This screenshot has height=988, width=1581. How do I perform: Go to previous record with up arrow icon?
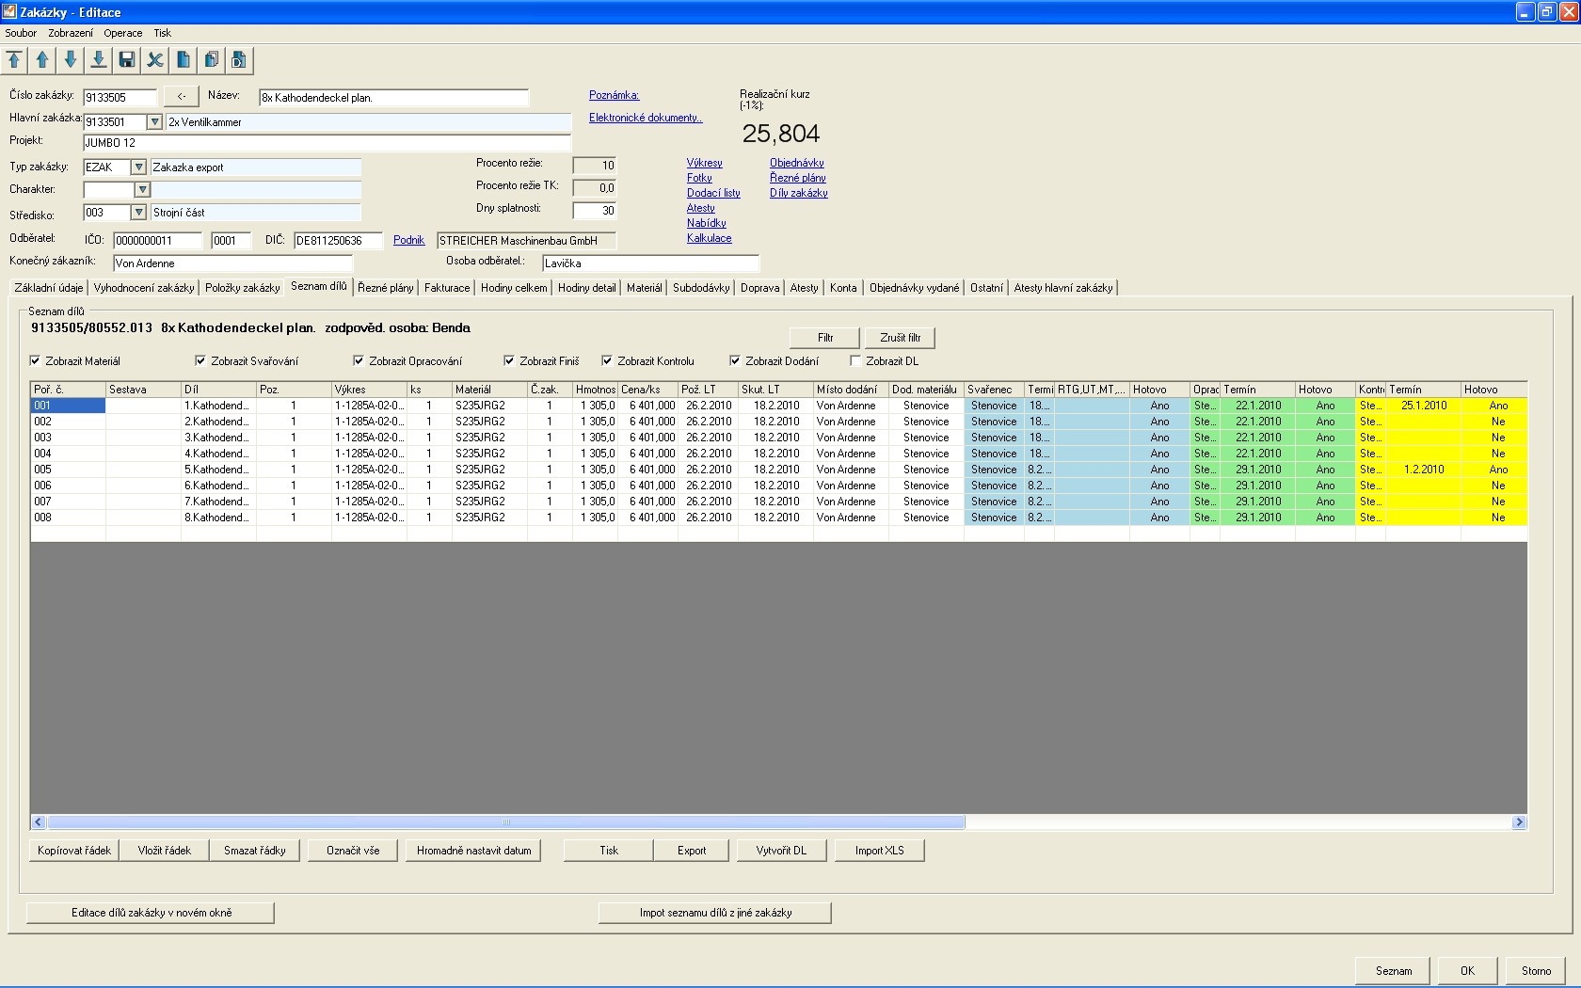pos(42,60)
